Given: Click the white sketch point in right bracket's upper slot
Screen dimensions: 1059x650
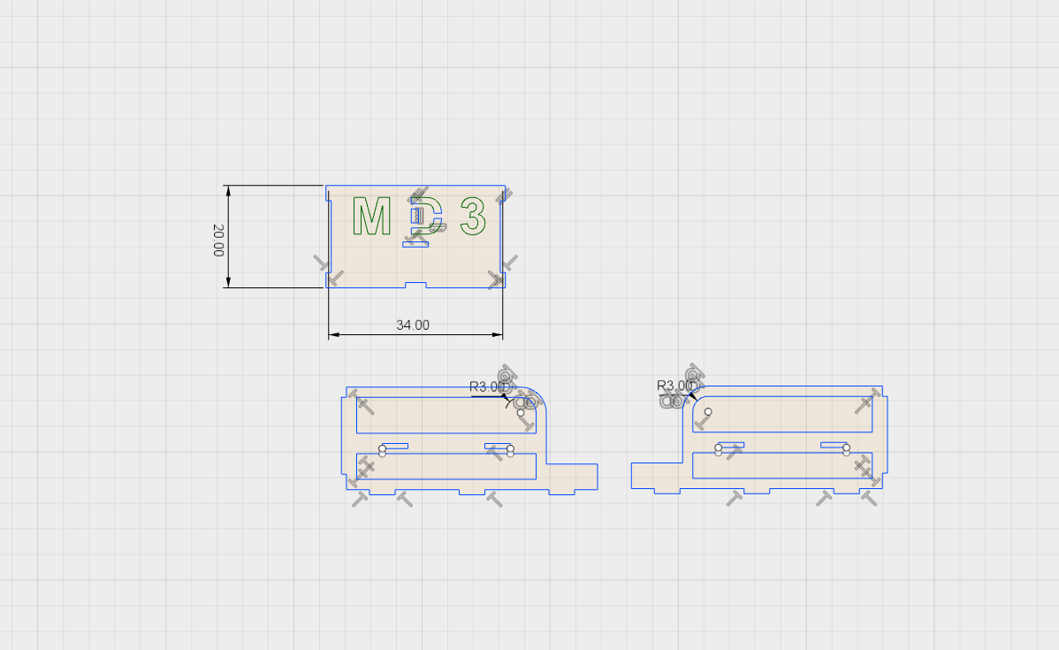Looking at the screenshot, I should 708,412.
